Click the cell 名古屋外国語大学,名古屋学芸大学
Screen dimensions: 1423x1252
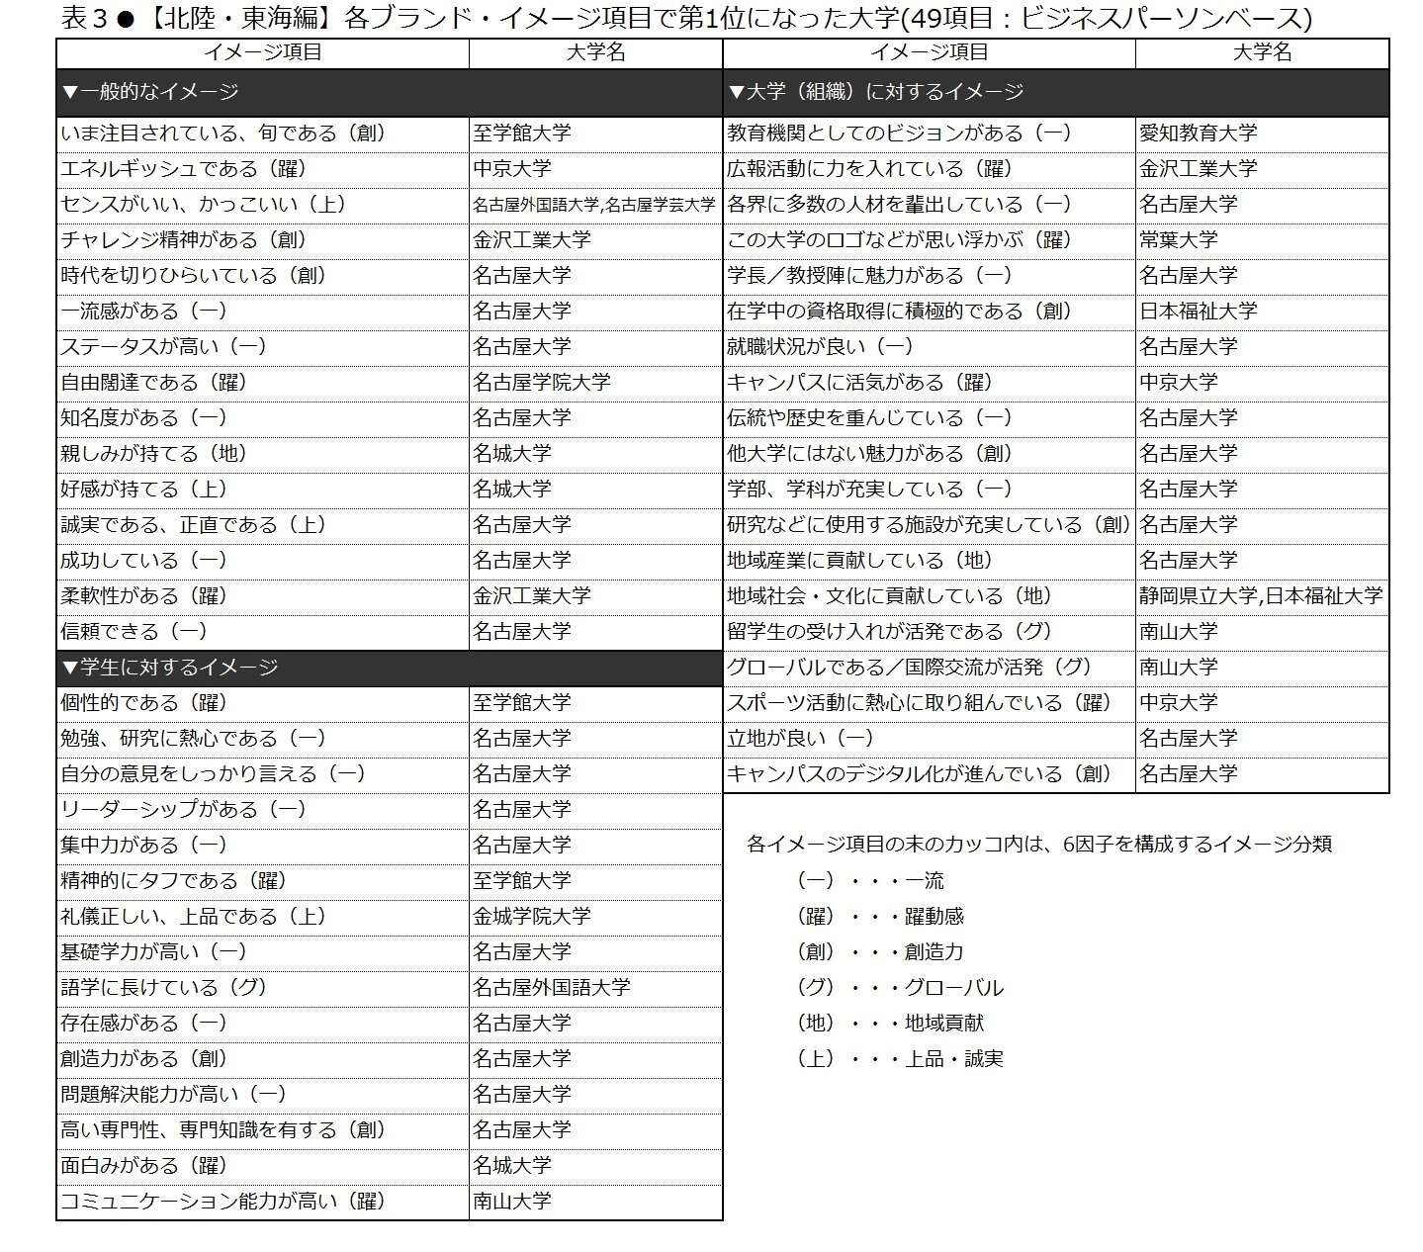click(x=593, y=205)
